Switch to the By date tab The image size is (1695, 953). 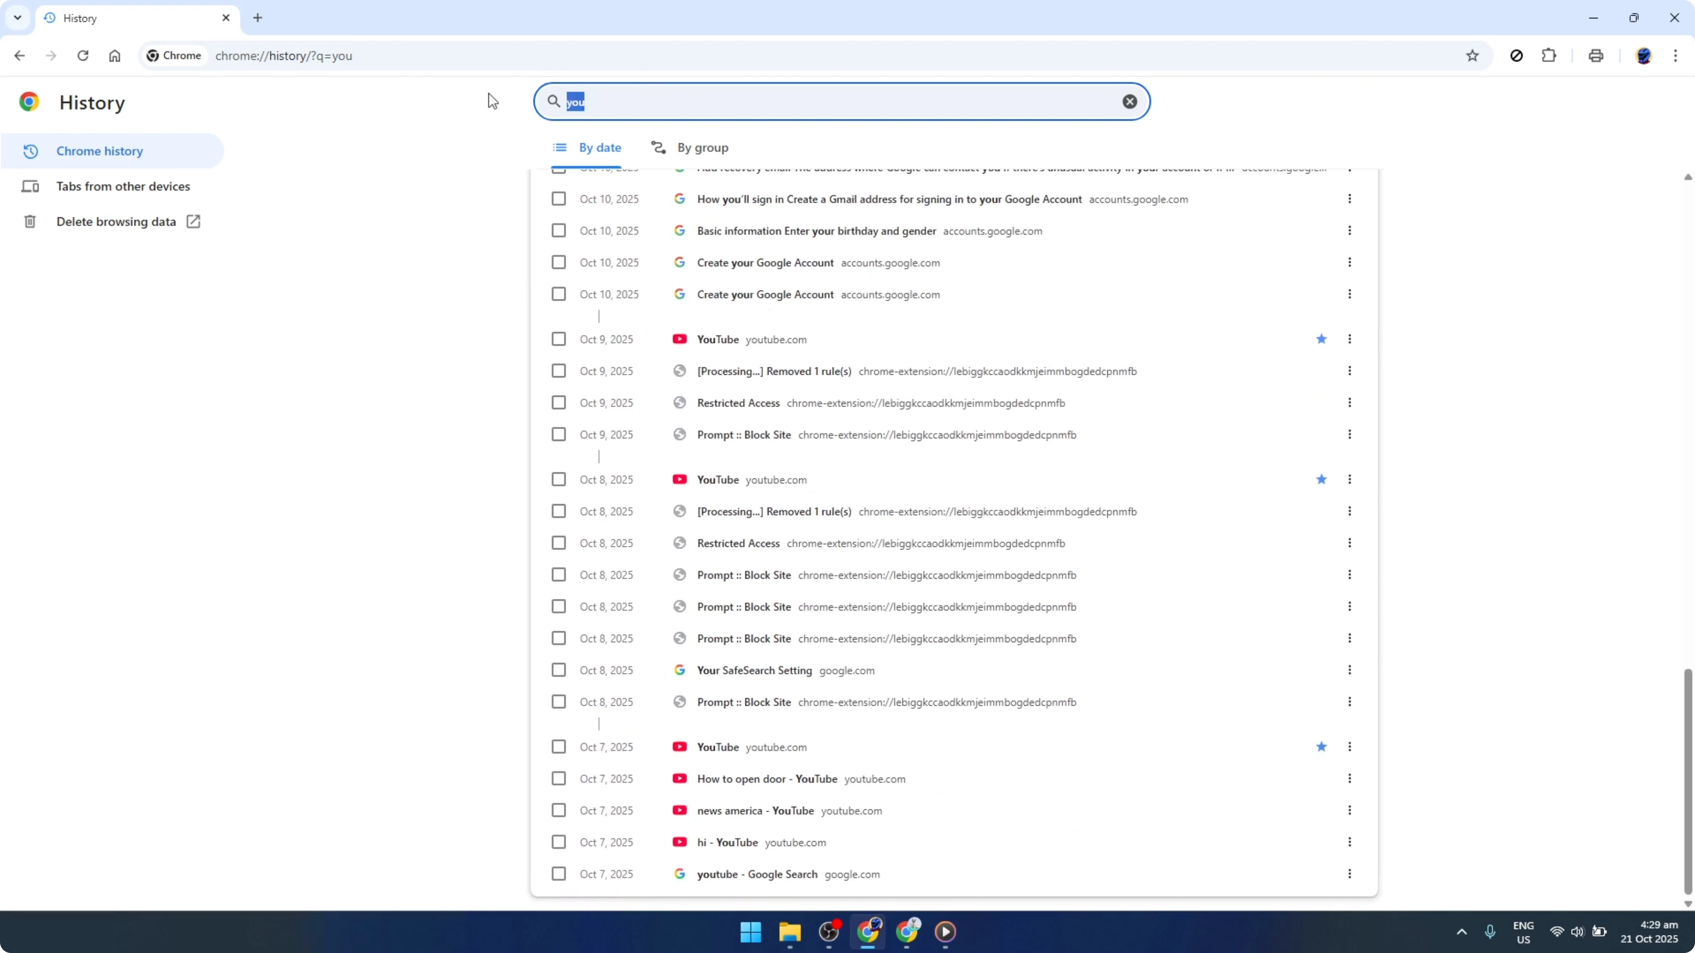pyautogui.click(x=586, y=147)
